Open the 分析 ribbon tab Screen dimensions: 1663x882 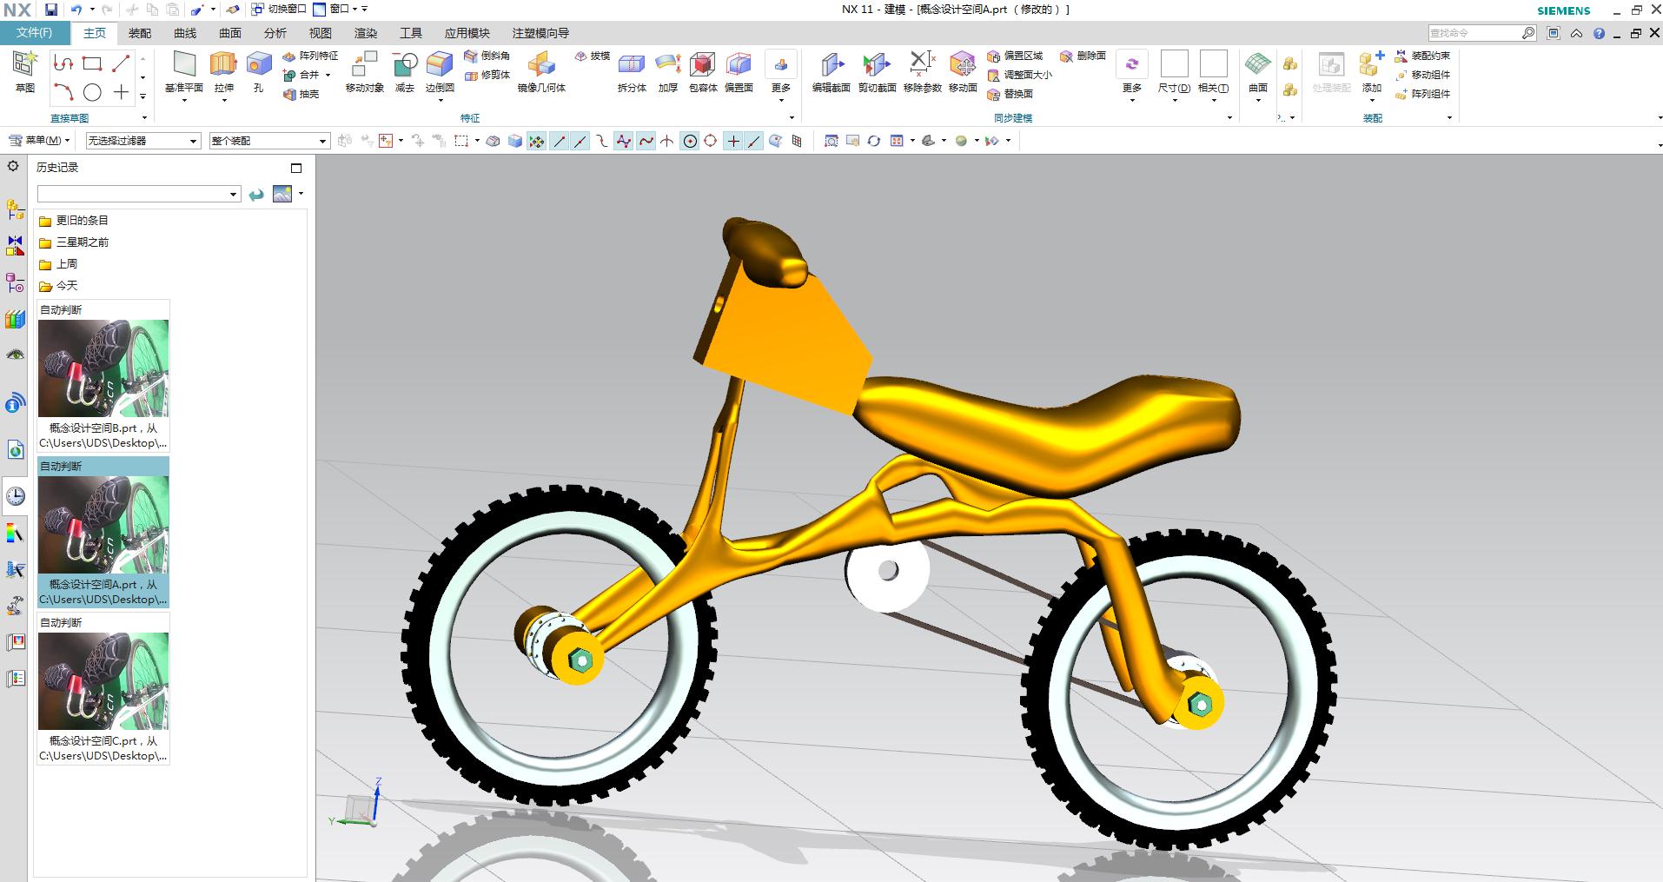point(275,33)
